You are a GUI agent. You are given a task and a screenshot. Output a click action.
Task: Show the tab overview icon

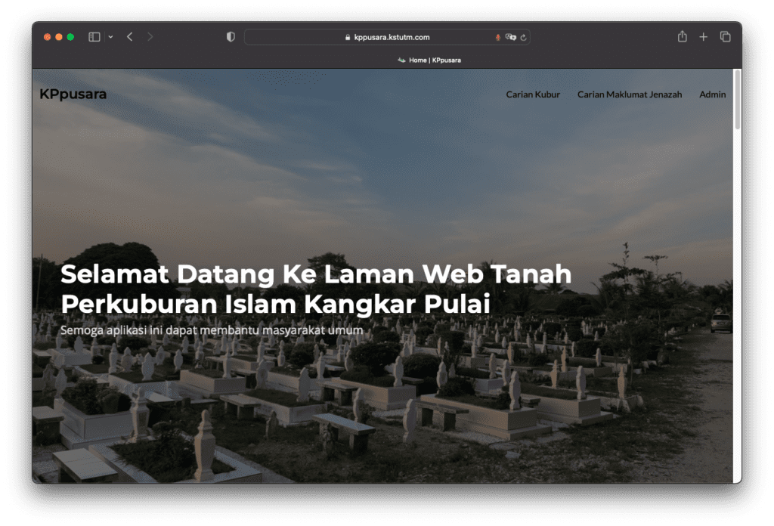click(725, 36)
